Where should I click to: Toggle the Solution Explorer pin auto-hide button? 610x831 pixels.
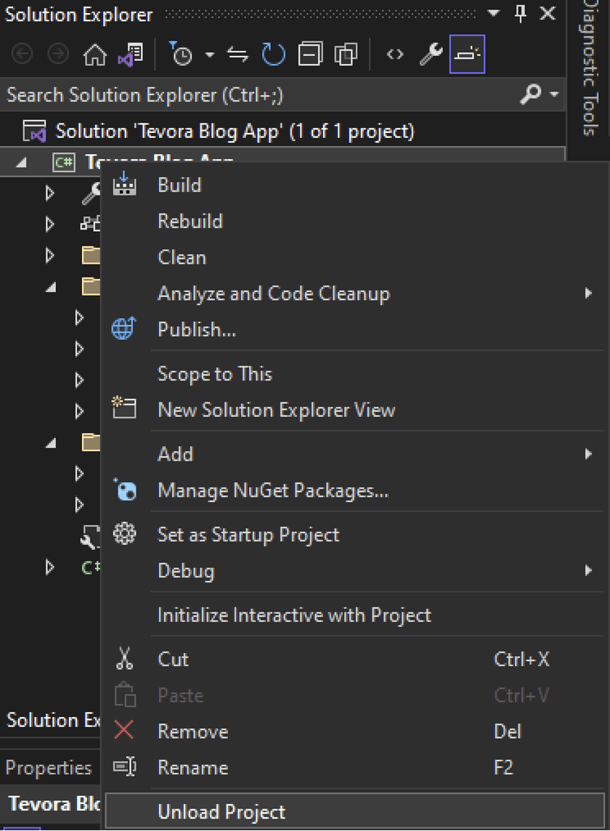point(521,14)
